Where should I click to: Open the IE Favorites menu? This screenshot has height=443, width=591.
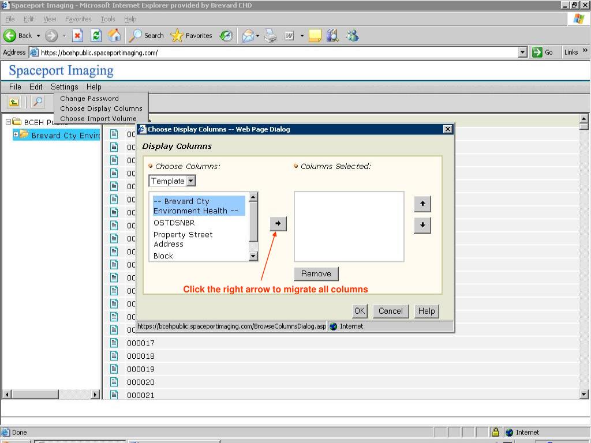coord(78,19)
